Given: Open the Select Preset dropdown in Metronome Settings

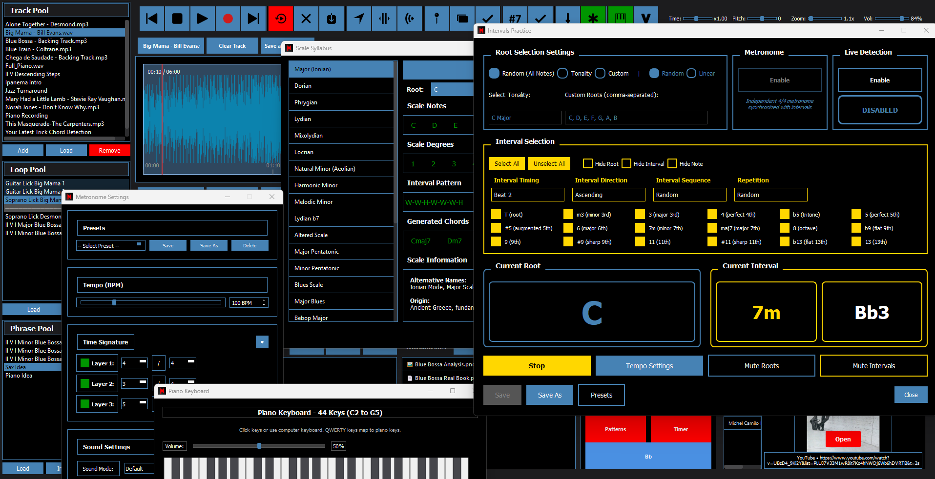Looking at the screenshot, I should pyautogui.click(x=110, y=245).
